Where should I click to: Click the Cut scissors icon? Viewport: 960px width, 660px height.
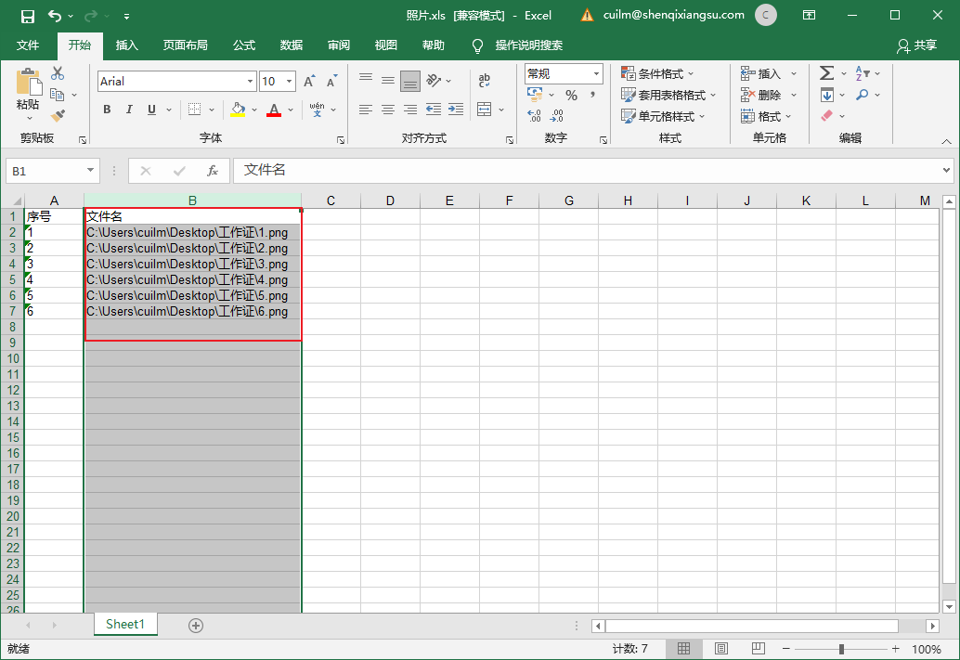[x=58, y=73]
